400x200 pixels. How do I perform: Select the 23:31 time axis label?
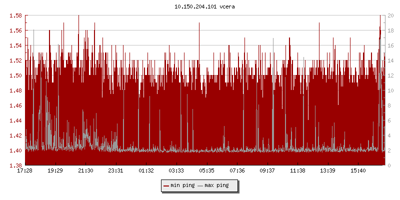click(115, 171)
